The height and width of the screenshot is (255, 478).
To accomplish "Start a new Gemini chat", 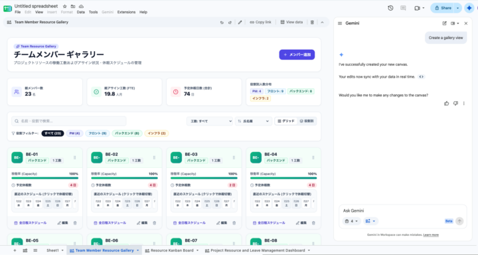I will [x=444, y=23].
